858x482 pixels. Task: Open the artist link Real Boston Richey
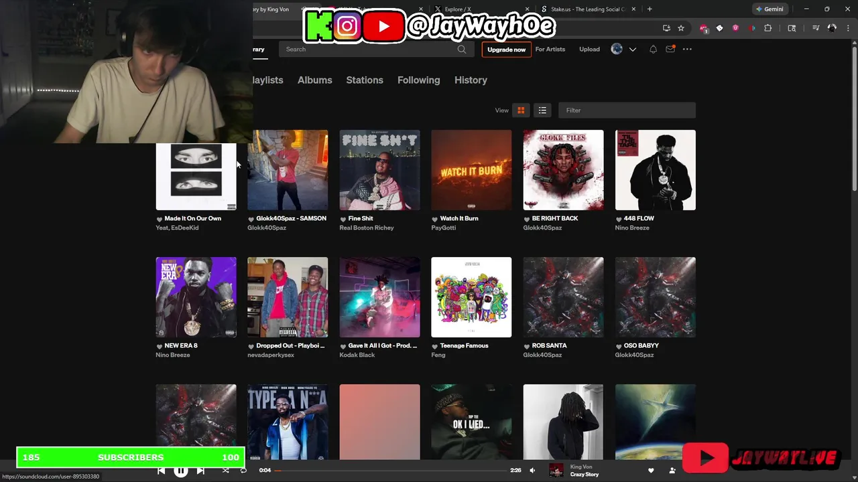click(x=367, y=228)
